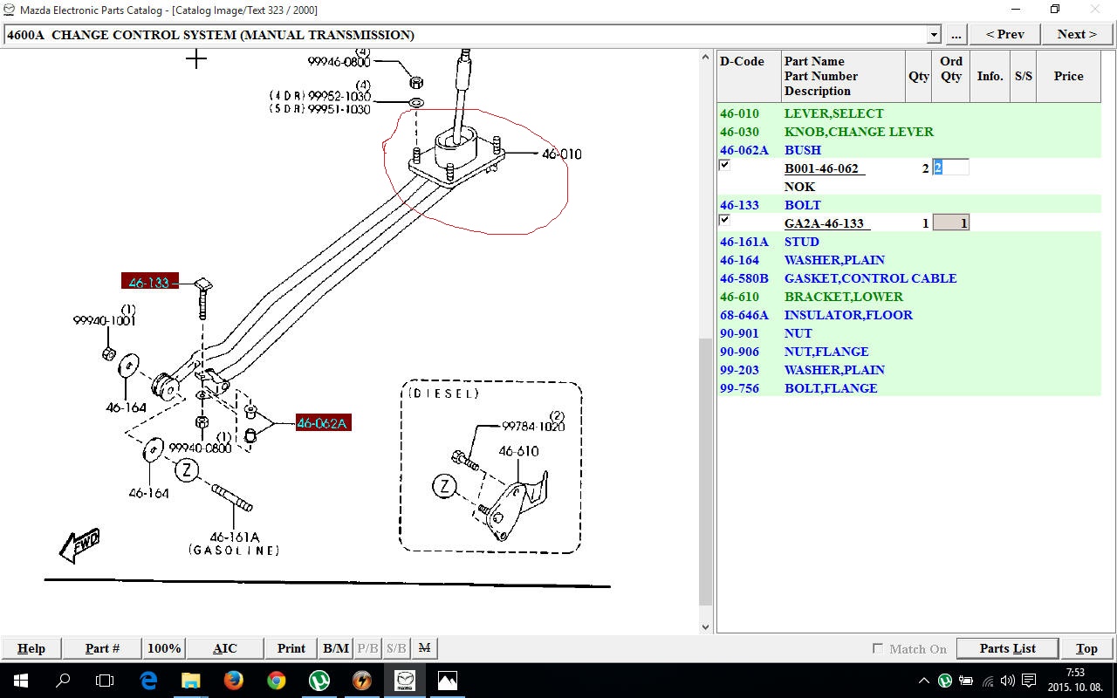
Task: Go to previous catalog page with Prev
Action: tap(1005, 35)
